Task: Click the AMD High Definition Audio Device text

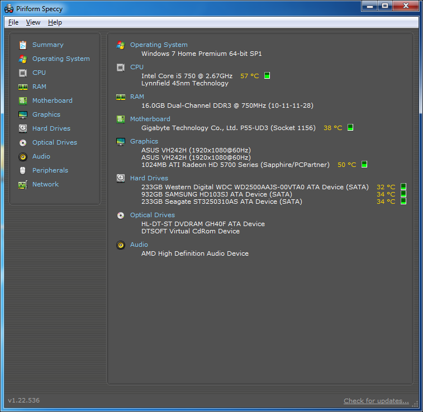Action: pyautogui.click(x=195, y=253)
